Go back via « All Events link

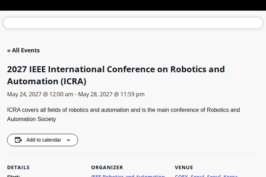pos(23,50)
